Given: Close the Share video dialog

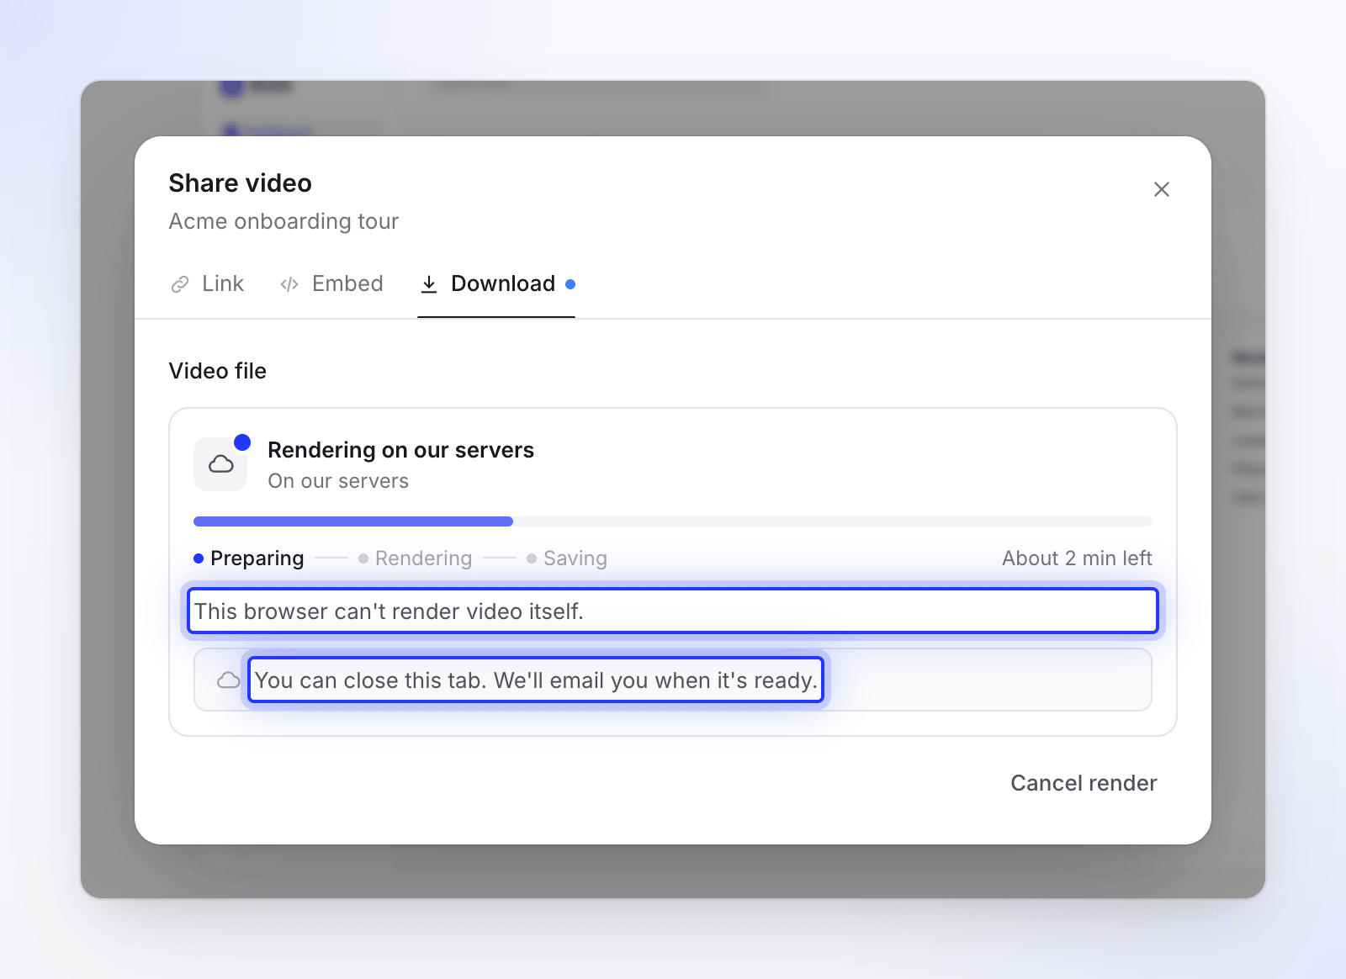Looking at the screenshot, I should (x=1161, y=189).
